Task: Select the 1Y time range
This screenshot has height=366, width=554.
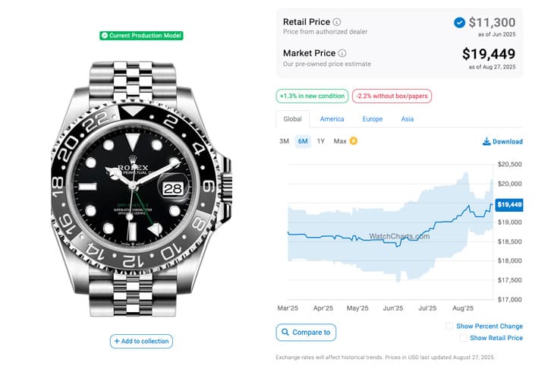Action: click(x=320, y=141)
